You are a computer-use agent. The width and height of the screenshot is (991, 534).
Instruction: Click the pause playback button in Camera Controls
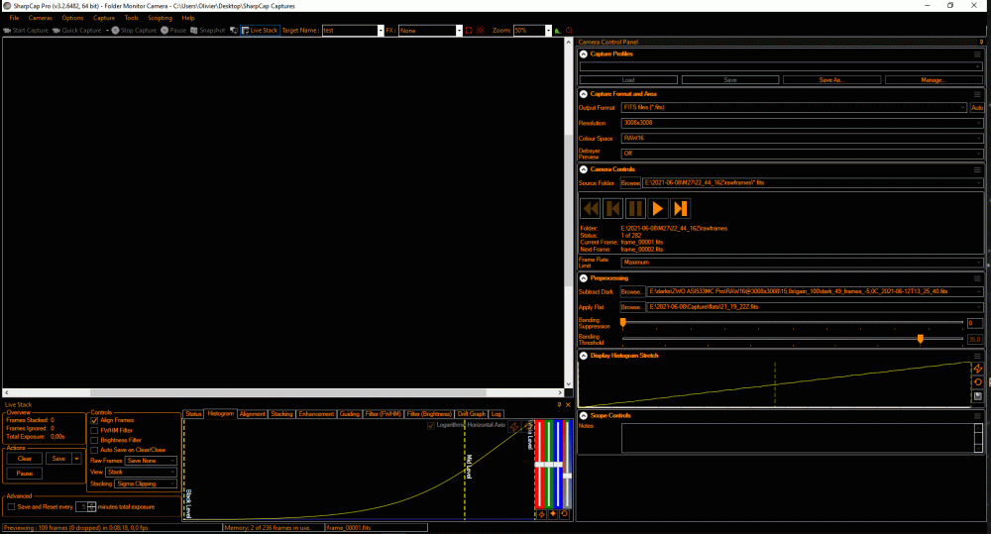click(x=635, y=208)
